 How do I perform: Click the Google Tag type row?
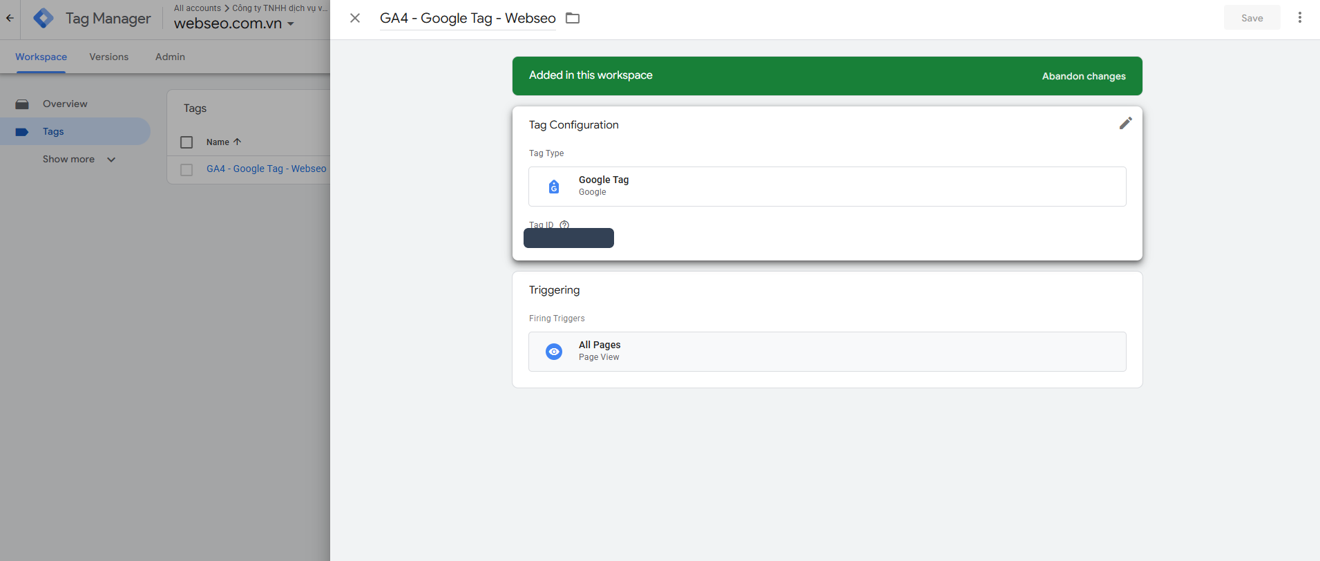[x=827, y=187]
